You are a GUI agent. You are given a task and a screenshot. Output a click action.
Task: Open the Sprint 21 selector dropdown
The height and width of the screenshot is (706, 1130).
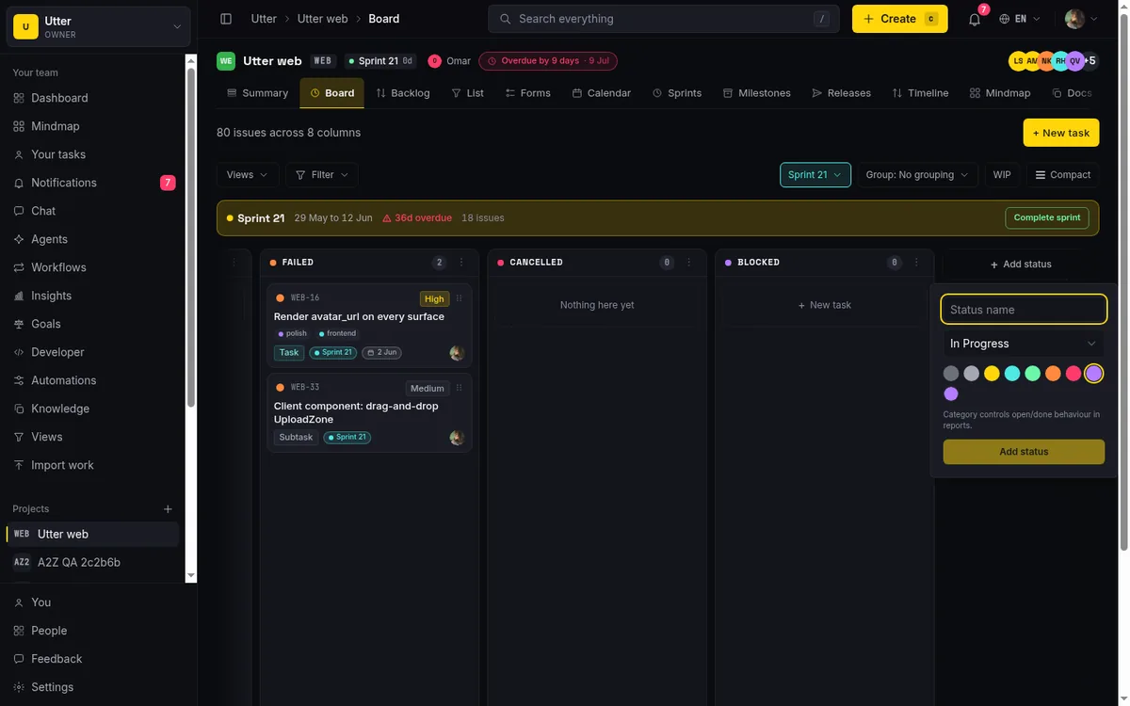pyautogui.click(x=815, y=175)
